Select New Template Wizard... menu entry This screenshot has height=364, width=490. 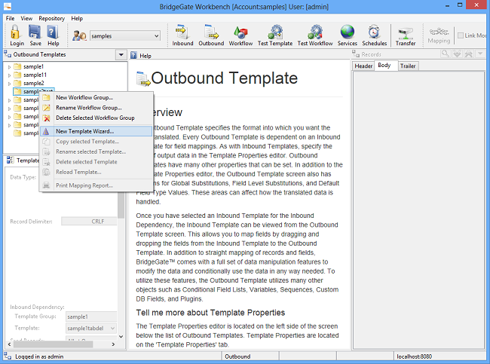(x=96, y=131)
